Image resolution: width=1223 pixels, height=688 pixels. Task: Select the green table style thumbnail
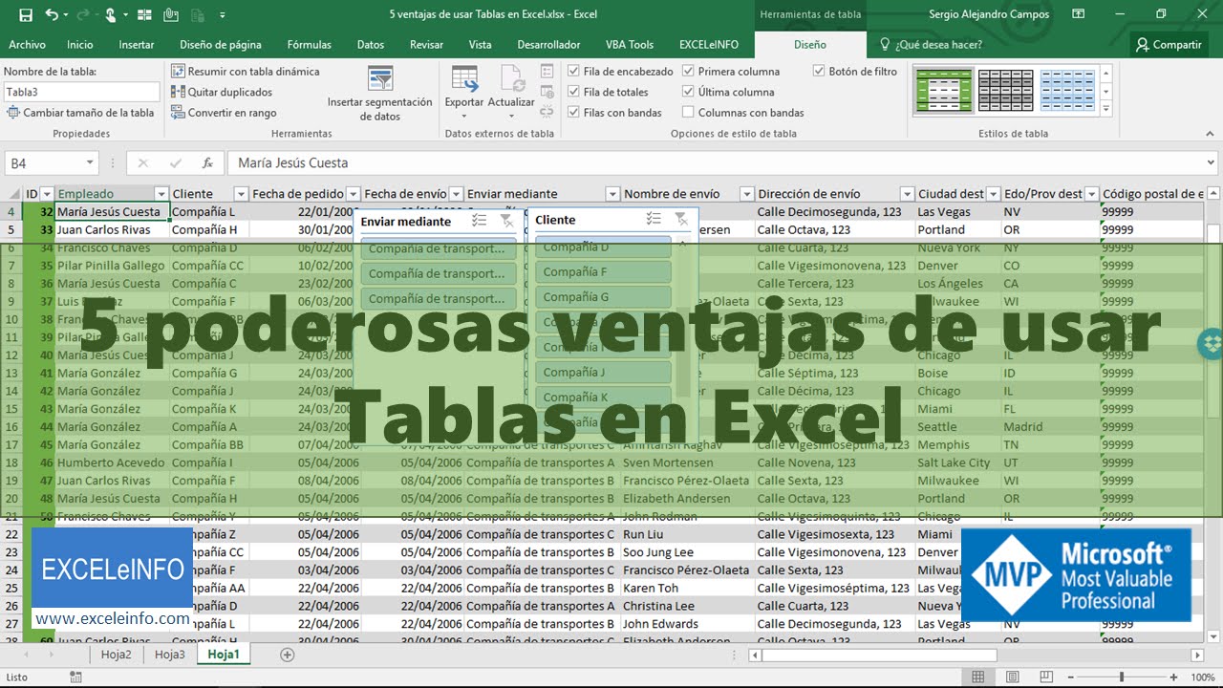pyautogui.click(x=944, y=91)
